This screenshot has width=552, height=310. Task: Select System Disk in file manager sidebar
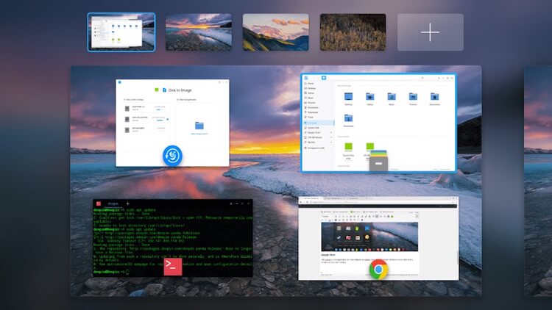click(x=319, y=128)
